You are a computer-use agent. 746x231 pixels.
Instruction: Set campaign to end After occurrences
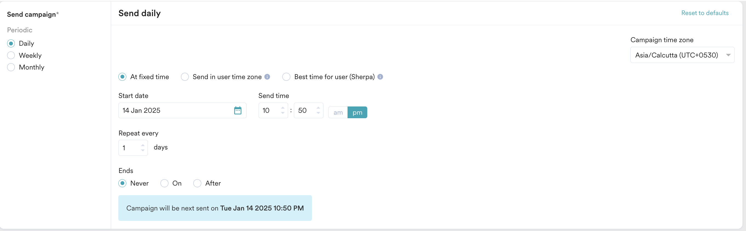point(197,183)
